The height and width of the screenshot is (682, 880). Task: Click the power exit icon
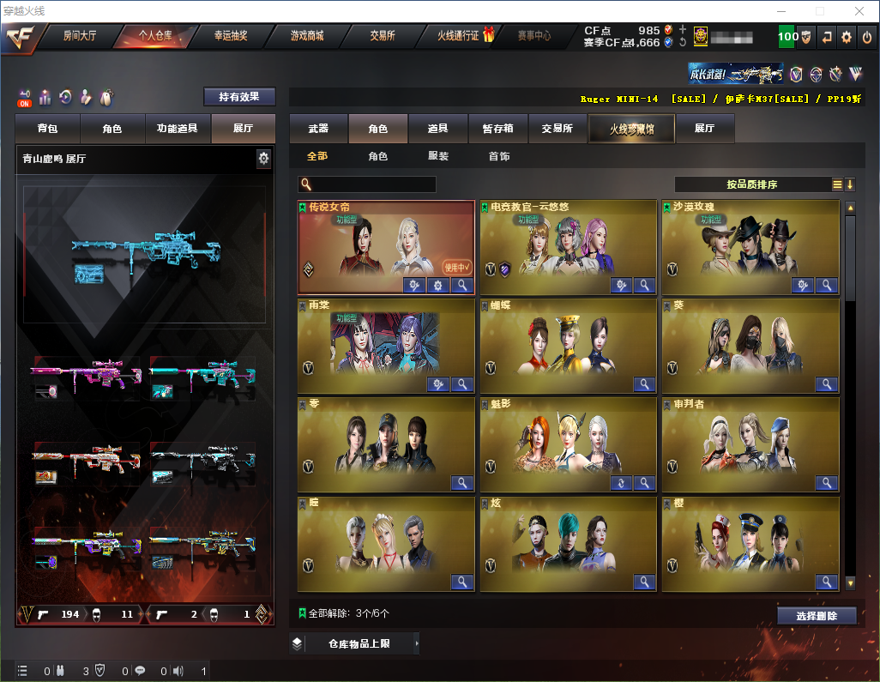tap(867, 37)
